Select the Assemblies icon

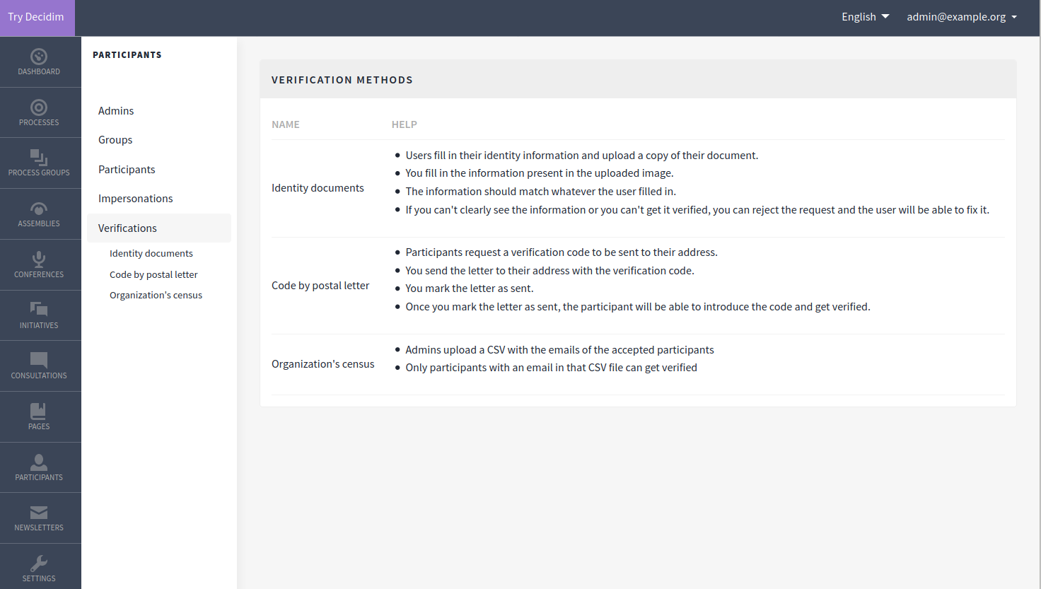click(39, 209)
